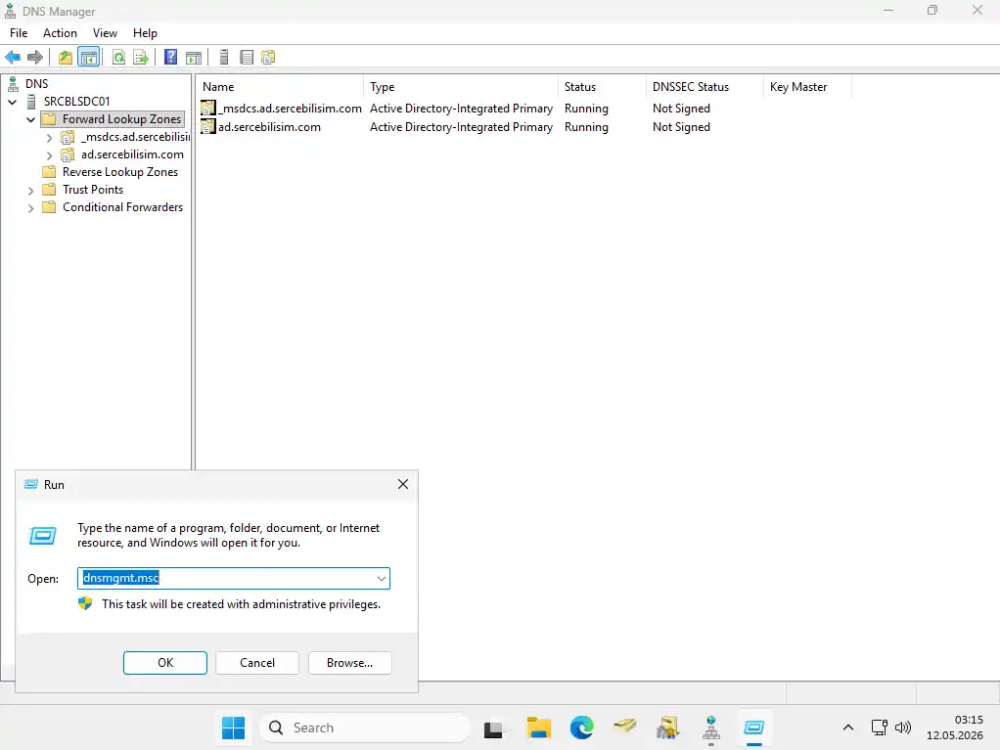This screenshot has width=1000, height=750.
Task: Collapse the Forward Lookup Zones folder
Action: [x=30, y=119]
